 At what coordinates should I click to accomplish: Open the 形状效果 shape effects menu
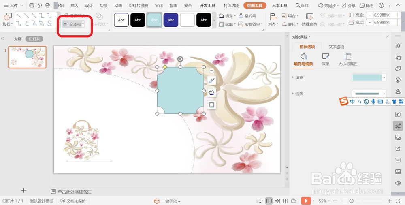(x=251, y=24)
